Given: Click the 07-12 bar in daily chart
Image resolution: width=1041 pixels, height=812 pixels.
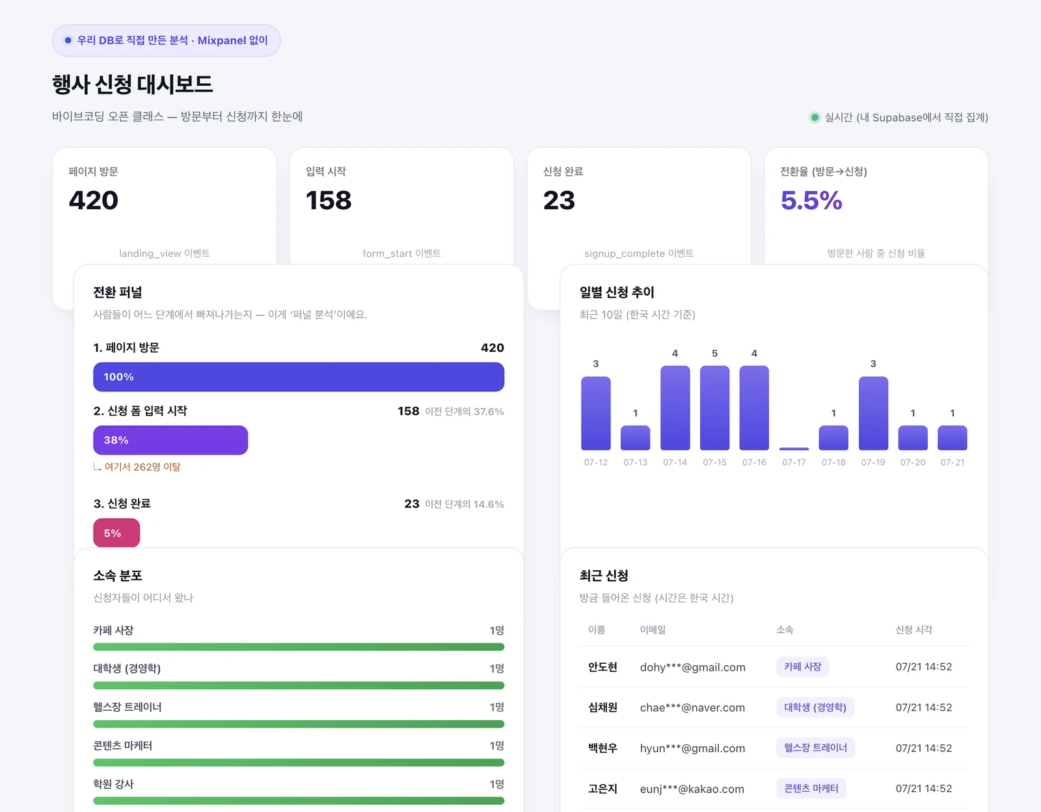Looking at the screenshot, I should pos(596,413).
